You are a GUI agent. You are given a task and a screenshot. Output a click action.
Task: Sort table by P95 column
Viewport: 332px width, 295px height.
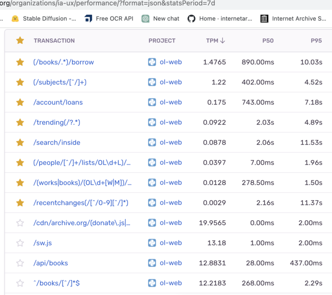tap(316, 41)
